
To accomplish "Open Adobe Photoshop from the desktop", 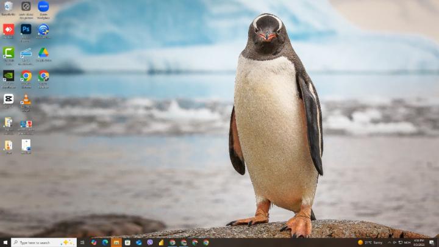I will pyautogui.click(x=26, y=29).
